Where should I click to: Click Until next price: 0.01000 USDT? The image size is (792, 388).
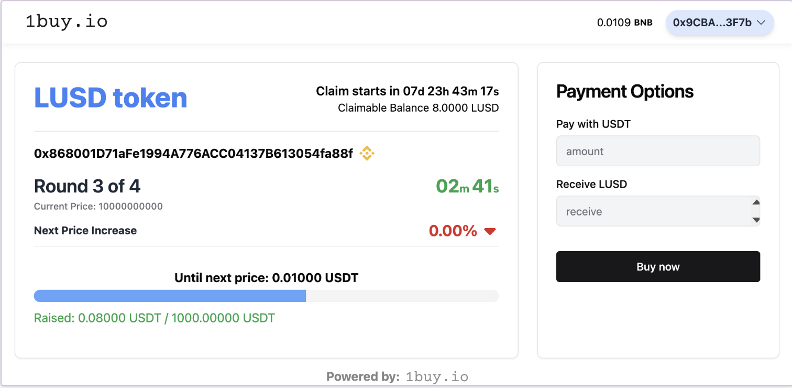(x=267, y=278)
